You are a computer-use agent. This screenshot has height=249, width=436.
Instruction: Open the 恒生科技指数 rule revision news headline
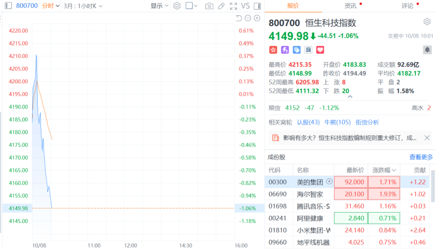[349, 138]
